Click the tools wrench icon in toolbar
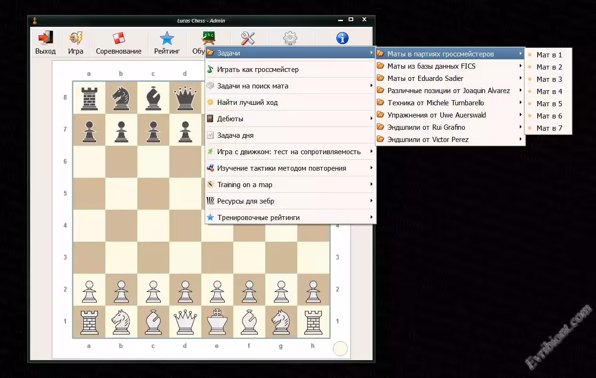Viewport: 596px width, 378px height. pyautogui.click(x=247, y=38)
